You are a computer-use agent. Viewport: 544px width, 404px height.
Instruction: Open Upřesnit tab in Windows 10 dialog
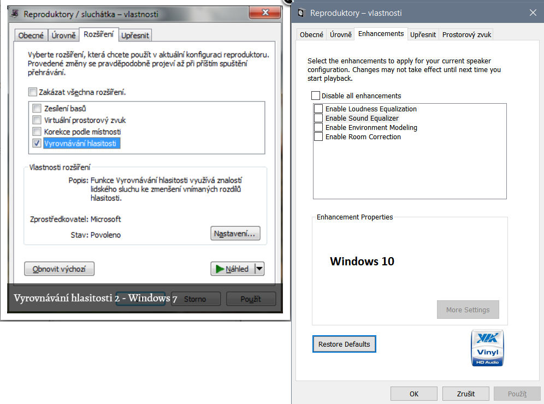pyautogui.click(x=423, y=35)
